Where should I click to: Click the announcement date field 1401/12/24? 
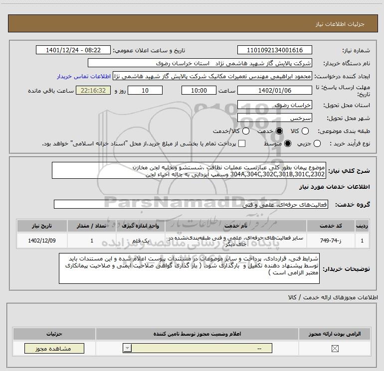[73, 50]
